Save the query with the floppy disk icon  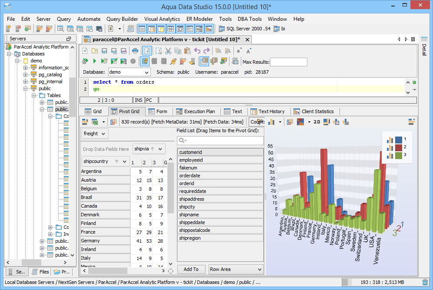pyautogui.click(x=104, y=51)
